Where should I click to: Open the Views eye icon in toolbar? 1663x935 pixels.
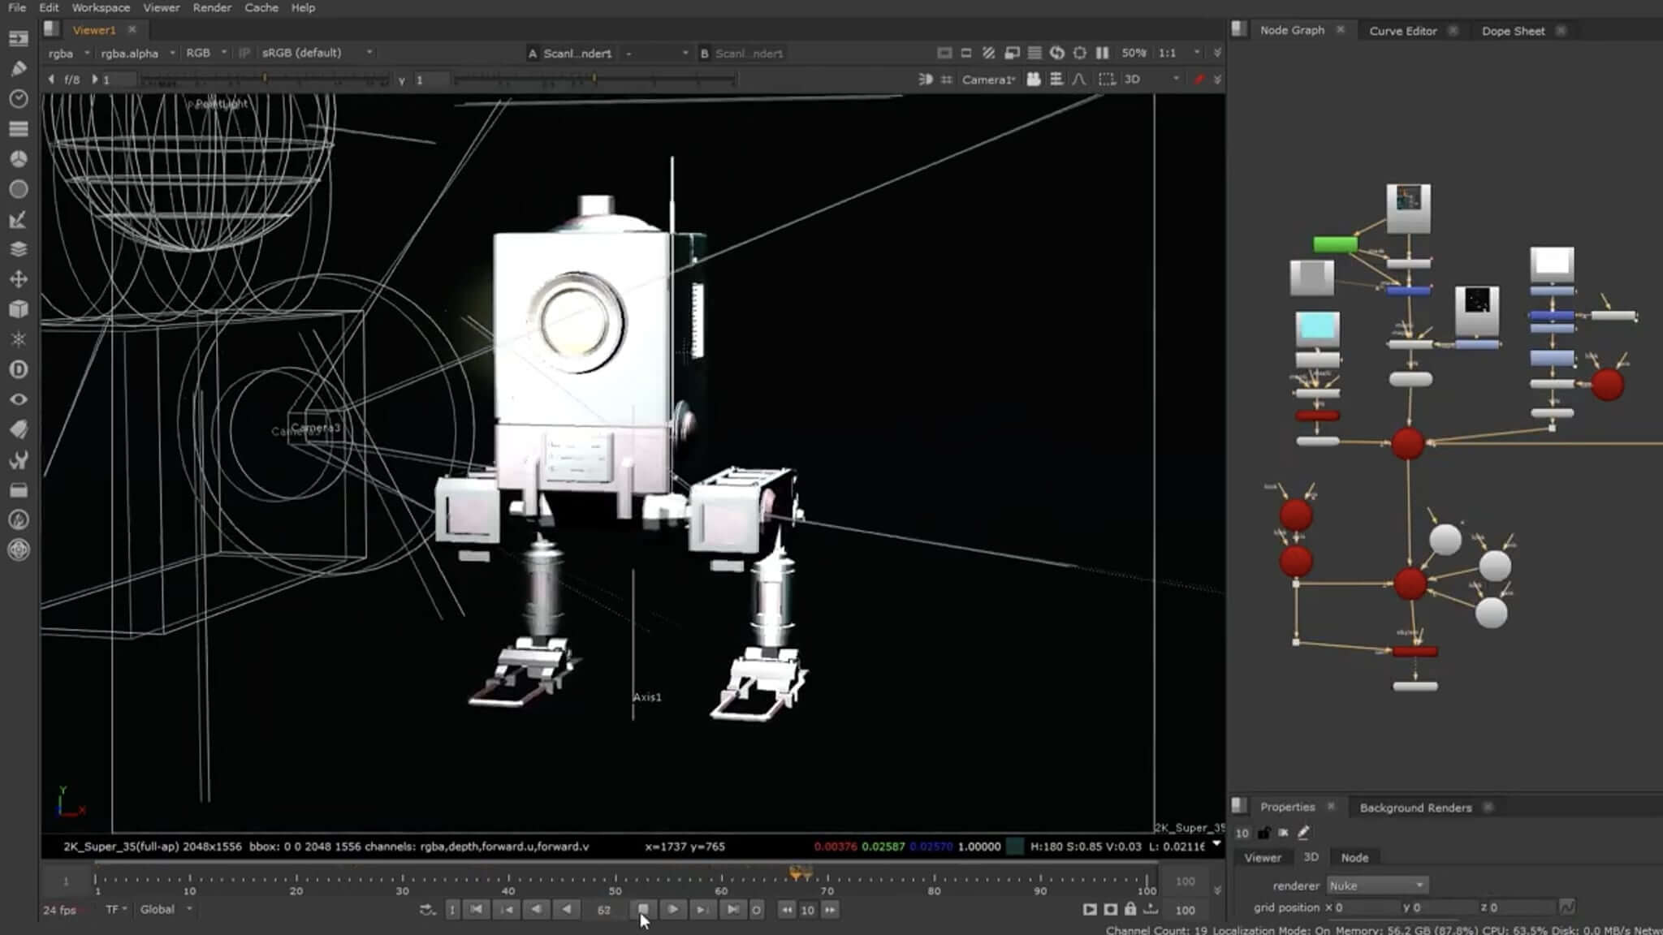(18, 399)
